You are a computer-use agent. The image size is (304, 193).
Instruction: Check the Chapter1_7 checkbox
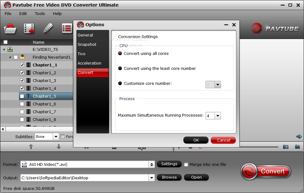(22, 112)
